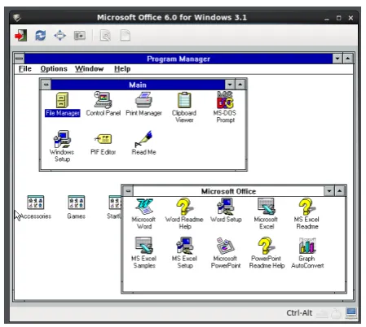Click the Ctrl-Alt label in status bar
The width and height of the screenshot is (366, 327).
click(x=299, y=313)
